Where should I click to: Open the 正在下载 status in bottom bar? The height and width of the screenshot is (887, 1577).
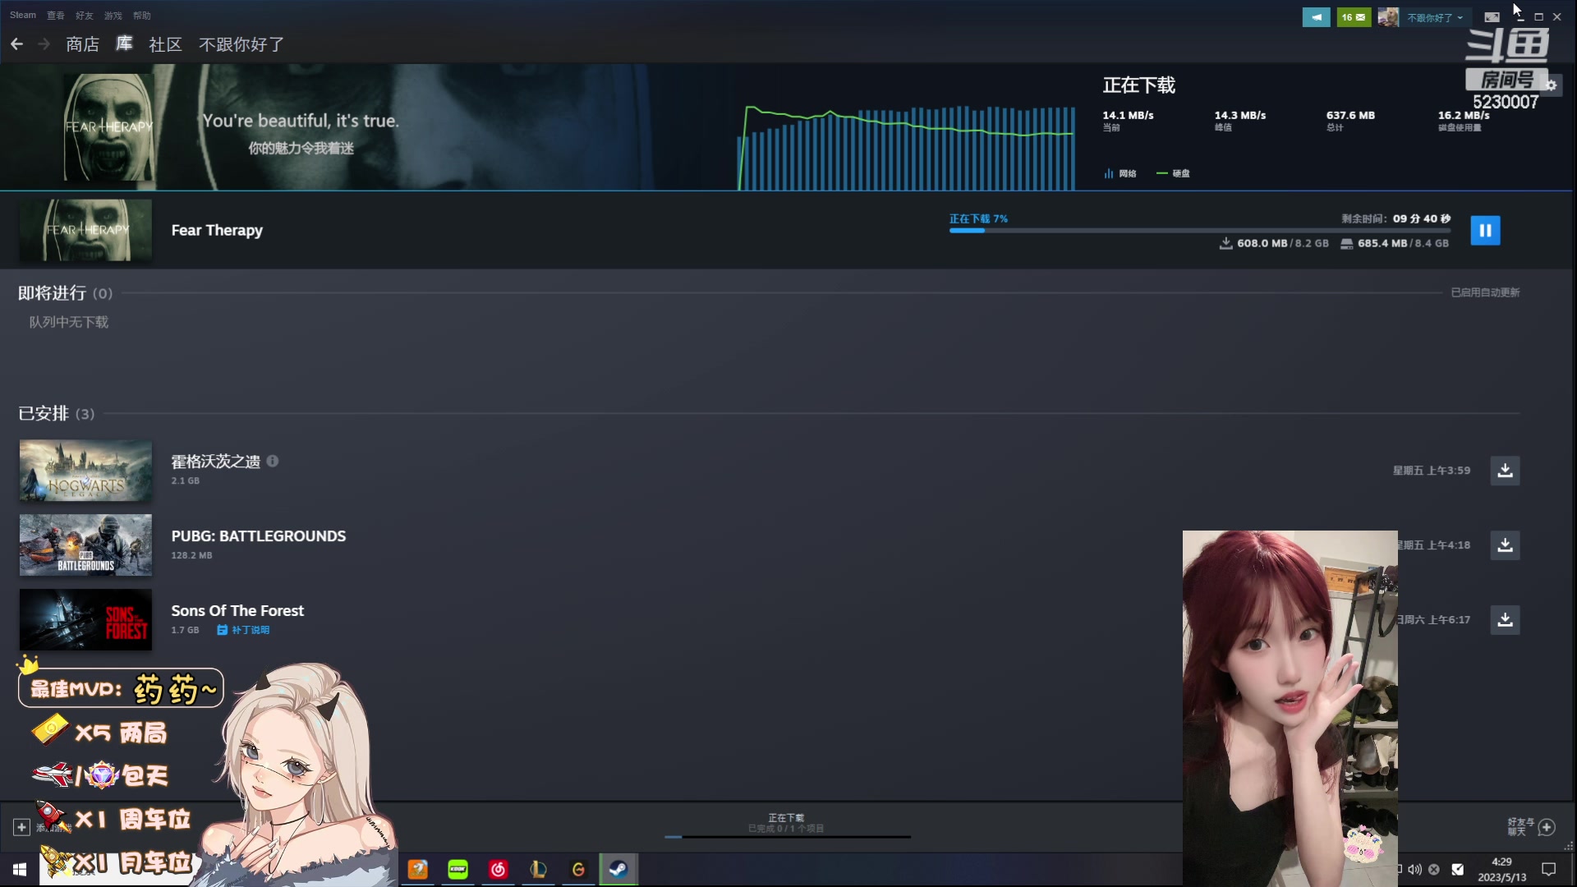click(786, 824)
